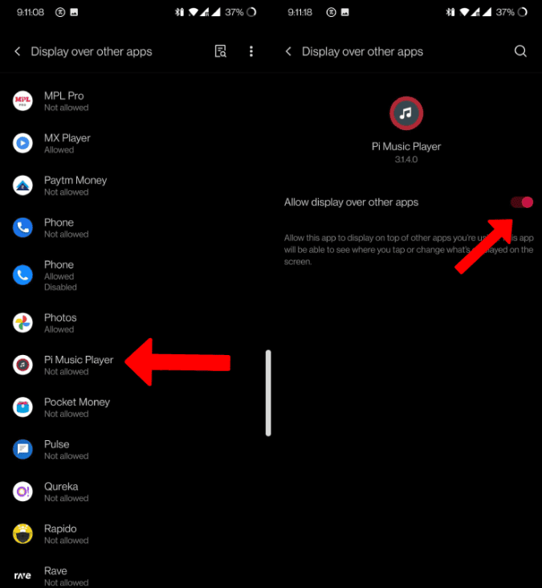Screen dimensions: 542x588
Task: Tap Bluetooth status icon in left status bar
Action: tap(179, 12)
